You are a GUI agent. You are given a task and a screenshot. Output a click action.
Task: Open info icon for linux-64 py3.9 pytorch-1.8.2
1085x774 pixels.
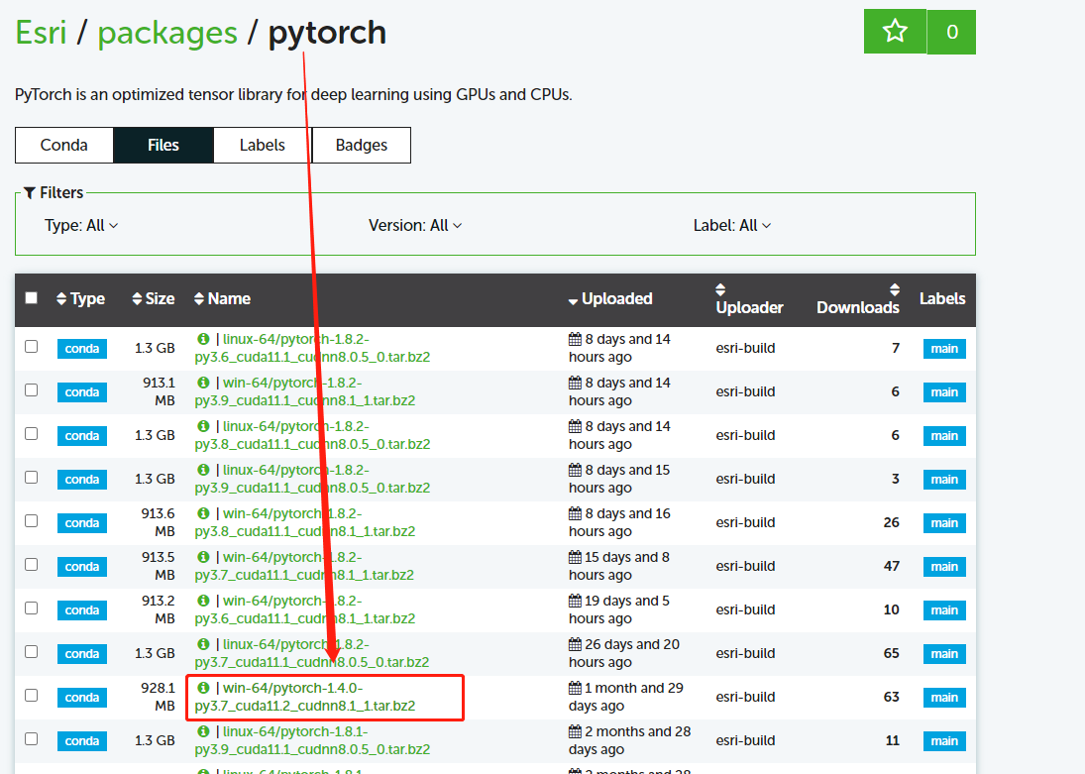203,470
